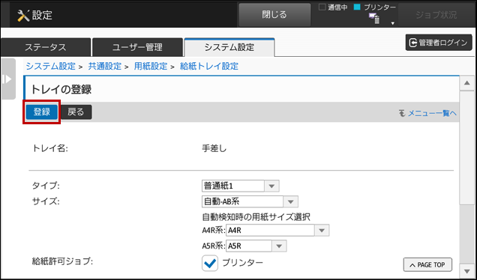
Task: Click the トレイの登録 heading text
Action: 61,90
